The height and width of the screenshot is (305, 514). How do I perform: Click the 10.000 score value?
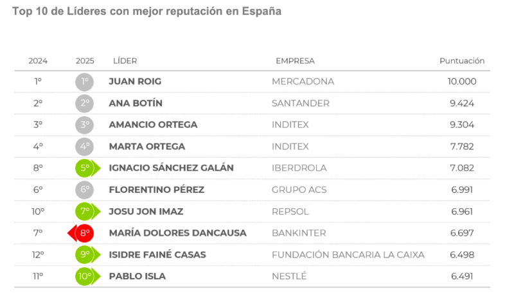(462, 81)
